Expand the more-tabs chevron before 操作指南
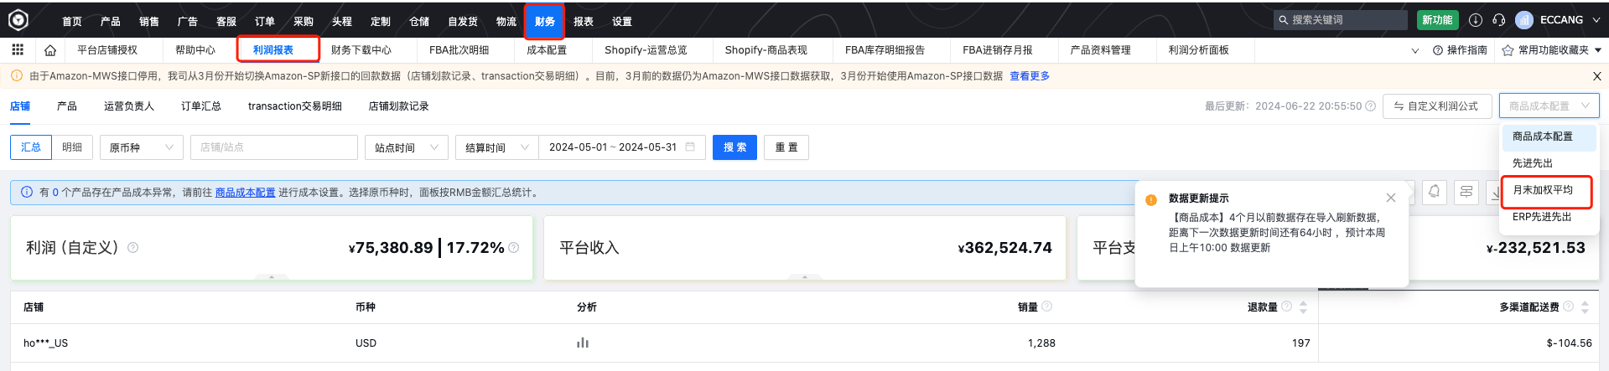Viewport: 1609px width, 371px height. tap(1415, 50)
